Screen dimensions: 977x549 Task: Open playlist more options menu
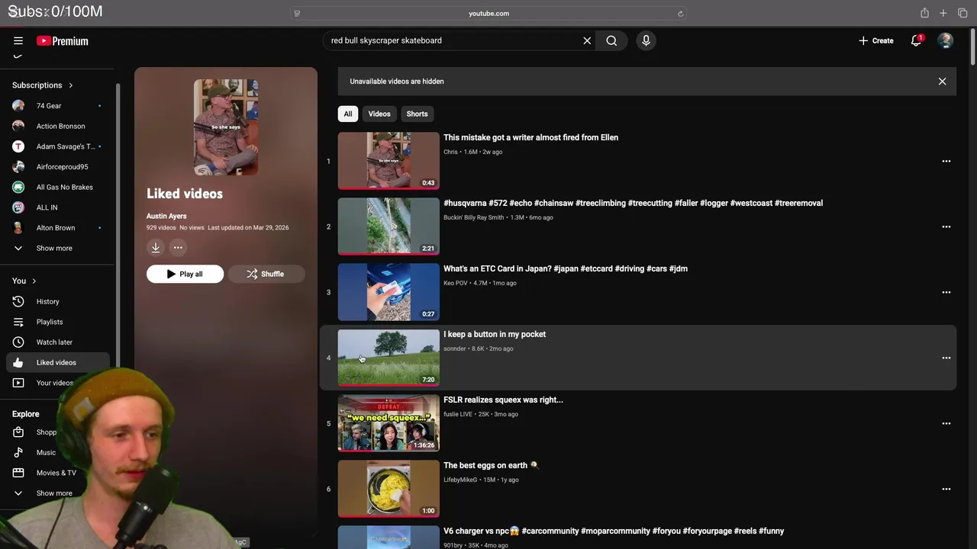pos(178,247)
